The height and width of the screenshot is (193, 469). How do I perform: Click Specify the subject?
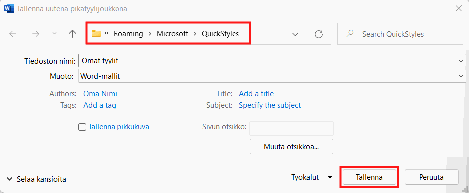click(x=270, y=105)
